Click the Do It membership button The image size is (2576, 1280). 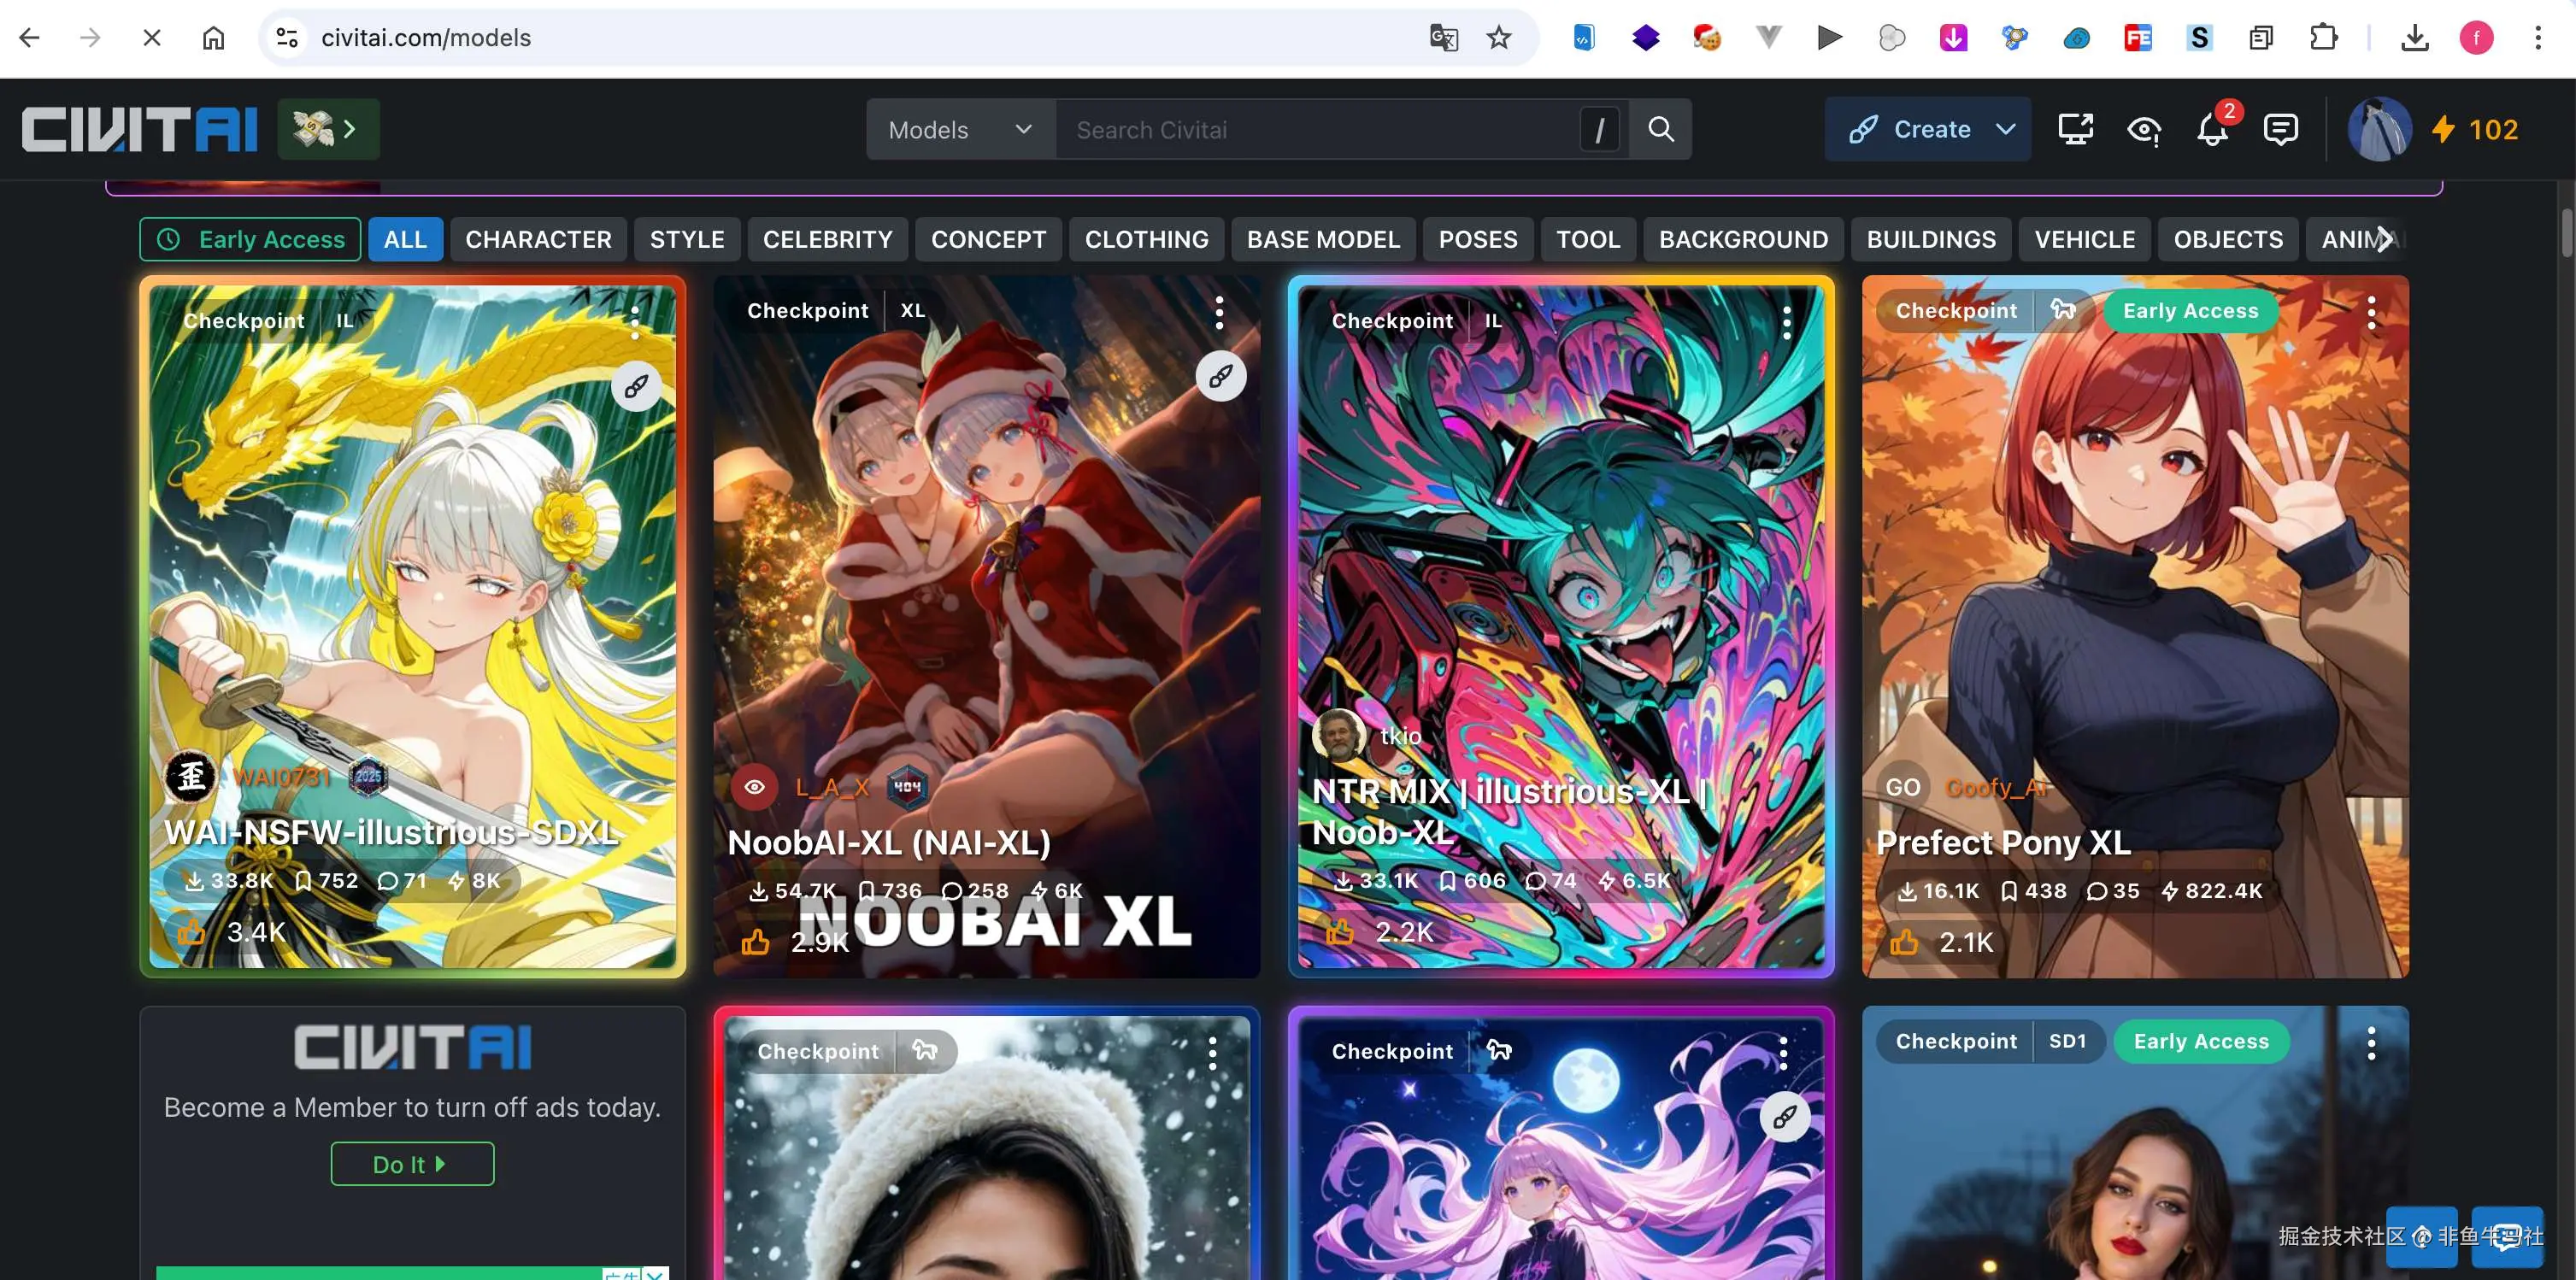pyautogui.click(x=412, y=1164)
